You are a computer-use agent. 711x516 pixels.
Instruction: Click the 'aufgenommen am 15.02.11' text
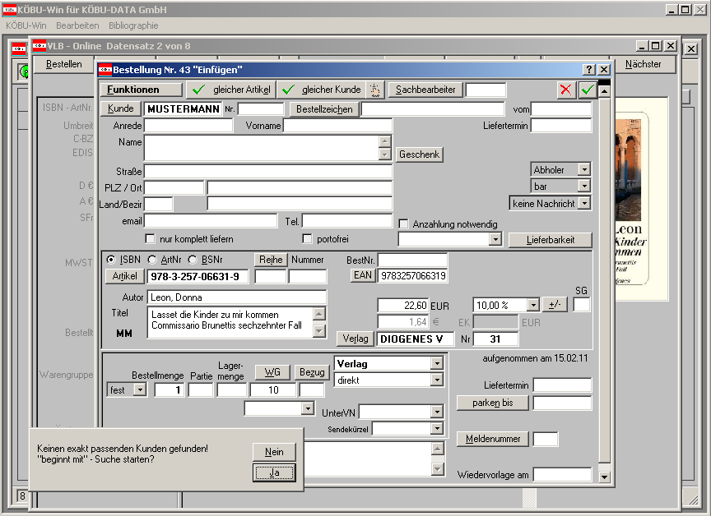[x=535, y=358]
